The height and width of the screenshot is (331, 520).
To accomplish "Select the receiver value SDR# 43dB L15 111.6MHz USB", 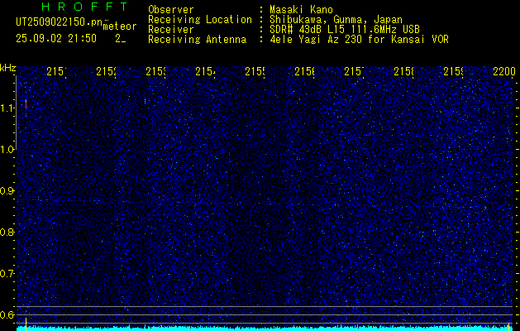I will click(x=345, y=30).
